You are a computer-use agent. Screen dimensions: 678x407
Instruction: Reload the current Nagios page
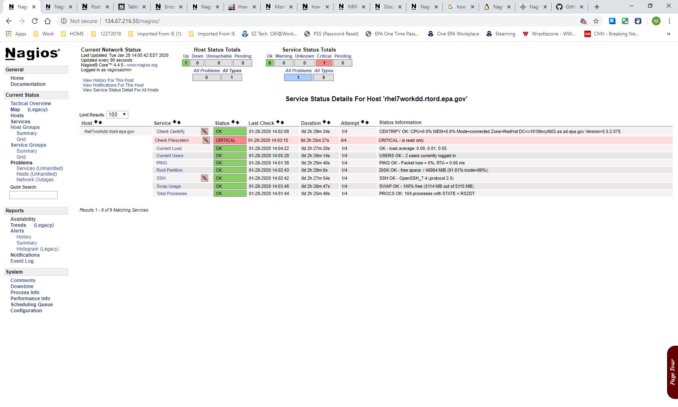coord(35,21)
